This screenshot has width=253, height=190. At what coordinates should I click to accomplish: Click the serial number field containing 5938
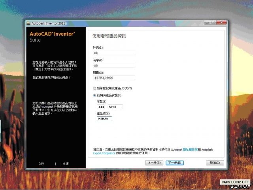[115, 107]
